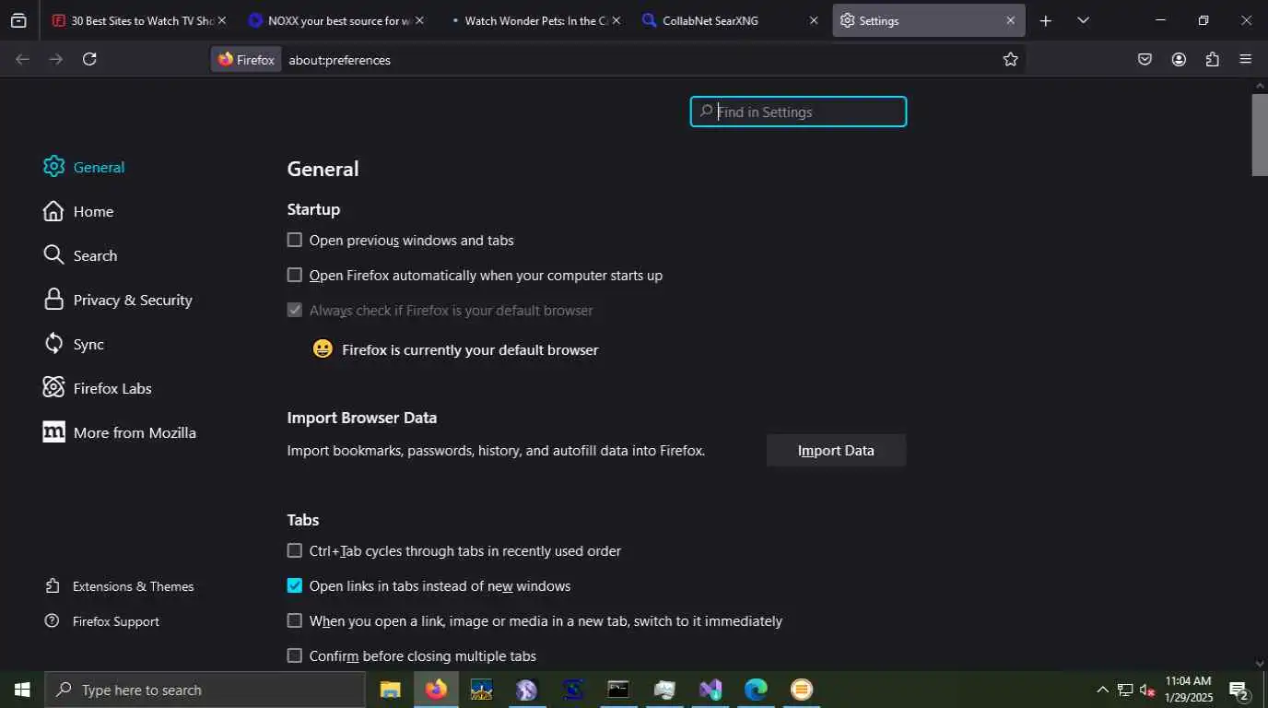The height and width of the screenshot is (708, 1268).
Task: Open Firefox View from tab bar
Action: tap(18, 20)
